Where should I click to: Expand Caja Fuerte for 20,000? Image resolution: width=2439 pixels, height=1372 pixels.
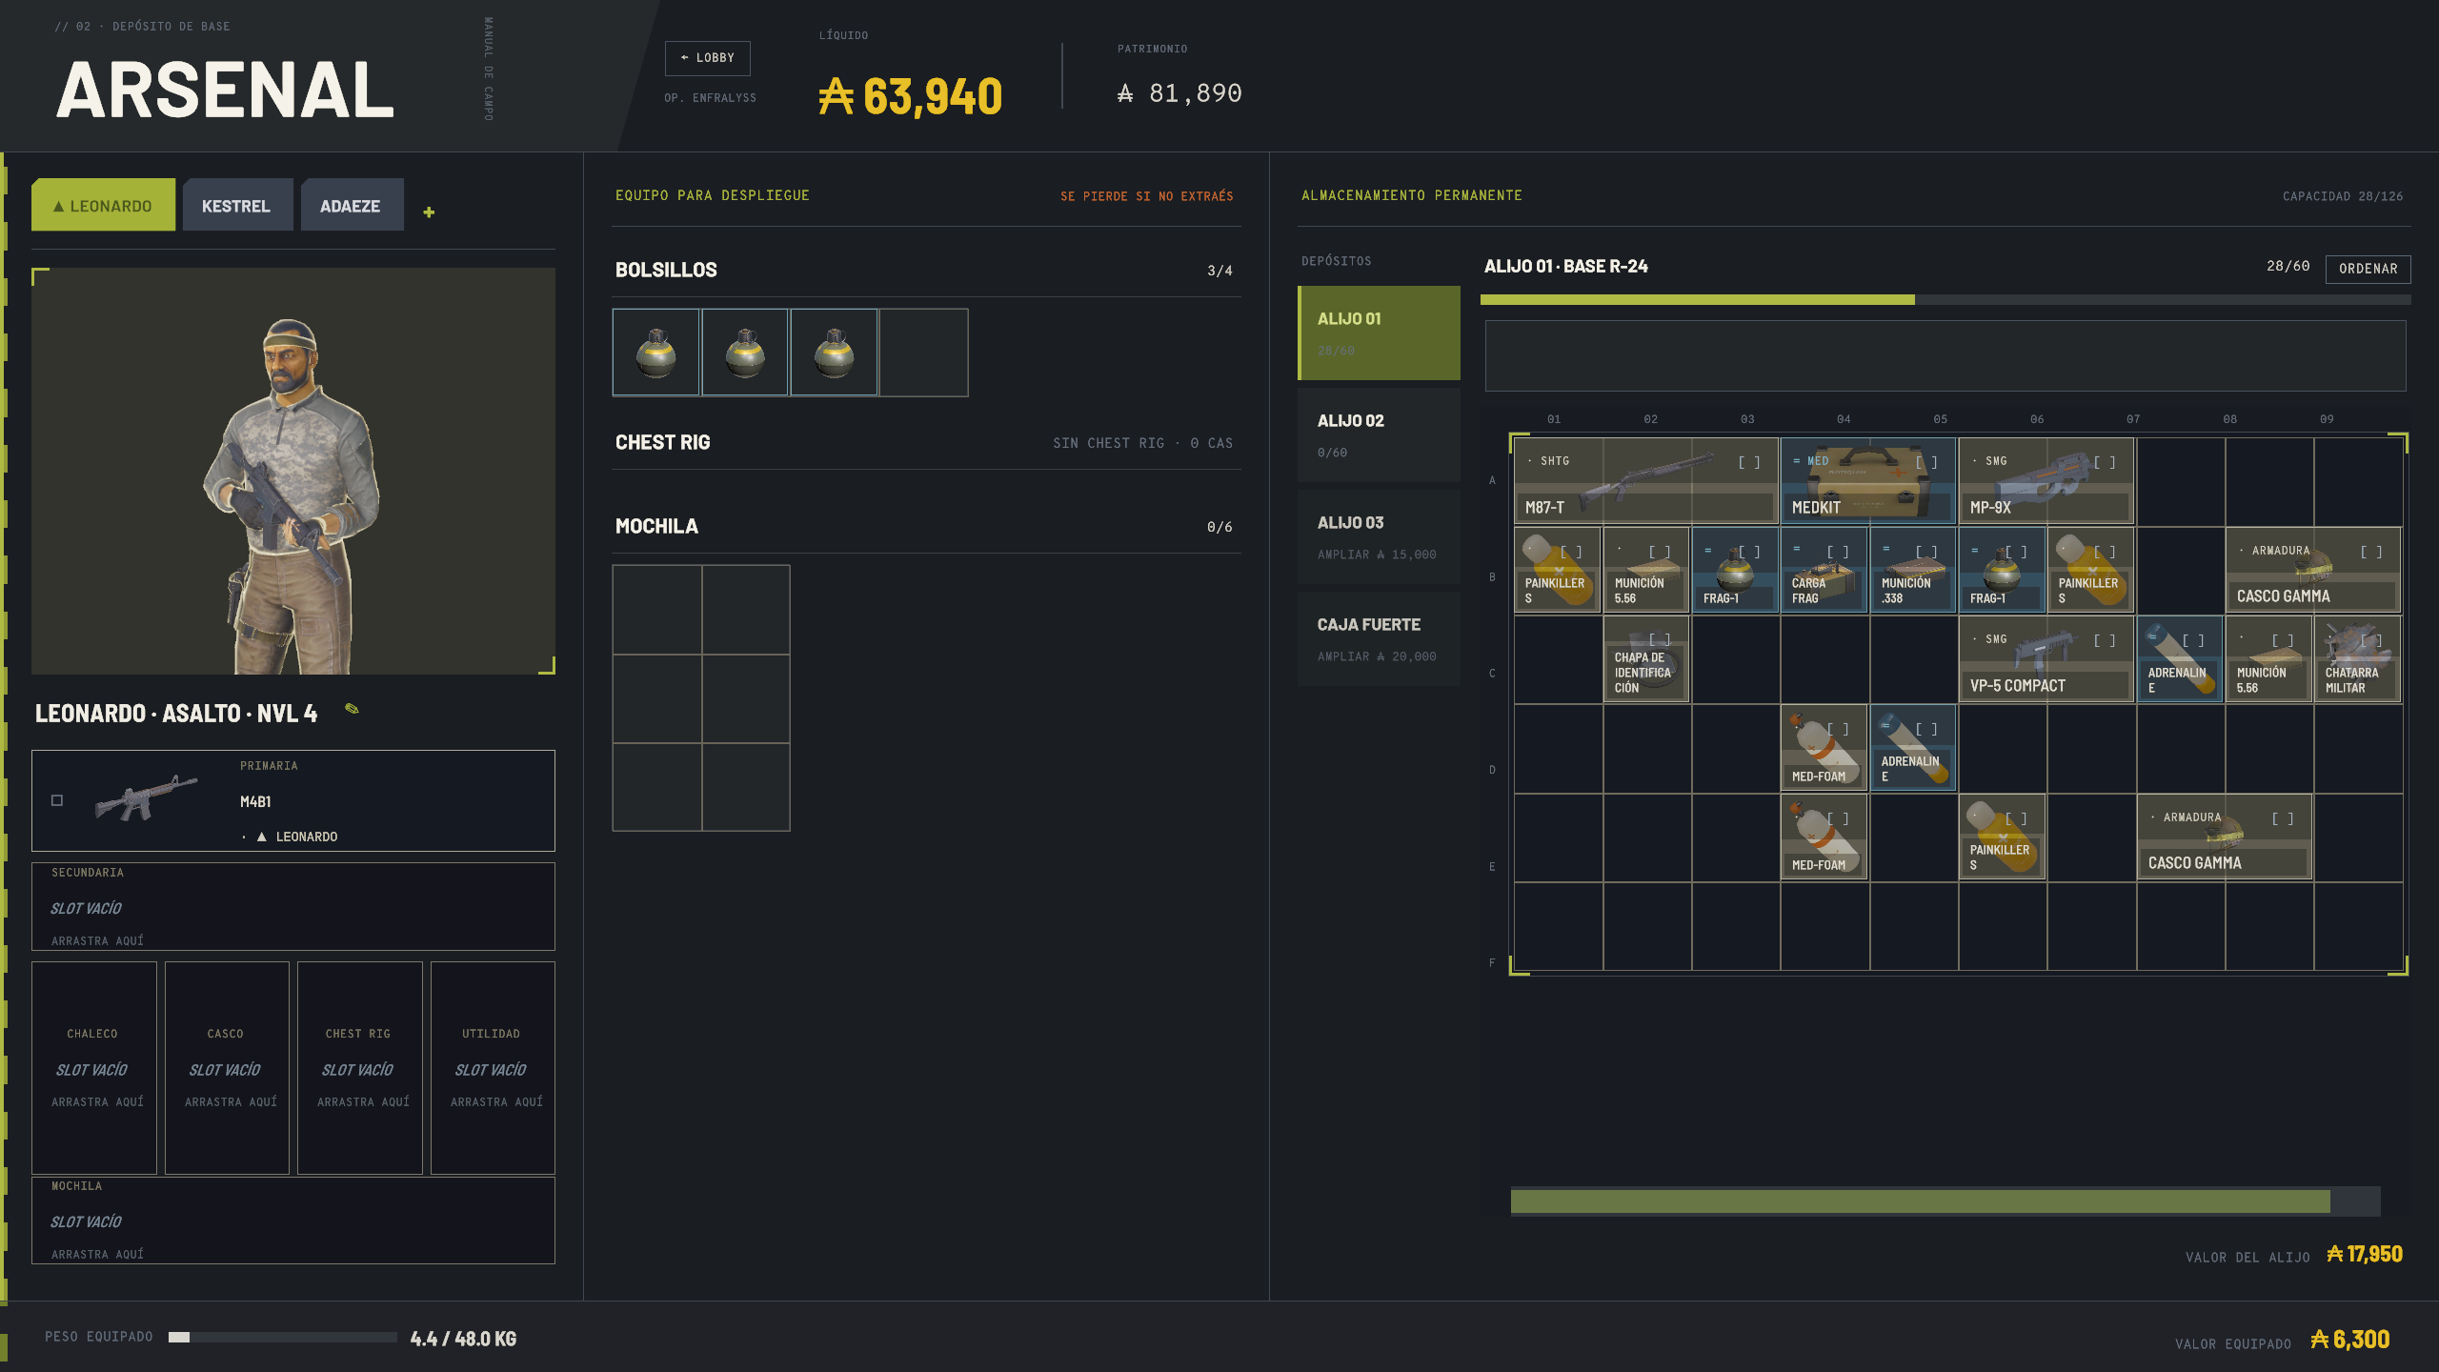[x=1379, y=638]
